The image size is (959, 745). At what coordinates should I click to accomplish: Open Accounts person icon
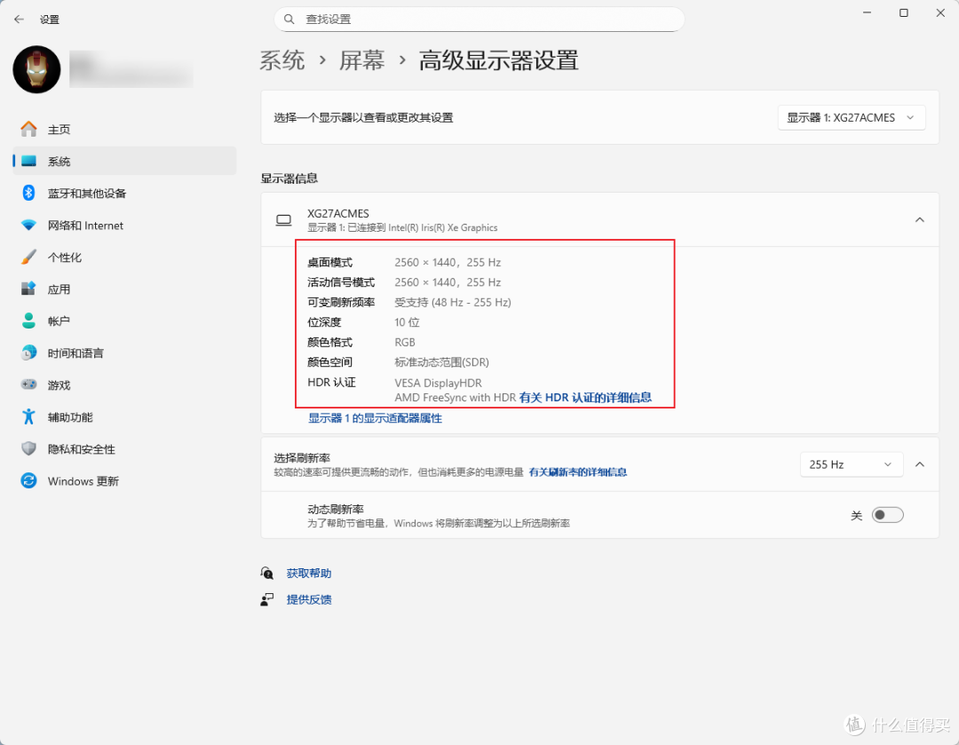(29, 321)
